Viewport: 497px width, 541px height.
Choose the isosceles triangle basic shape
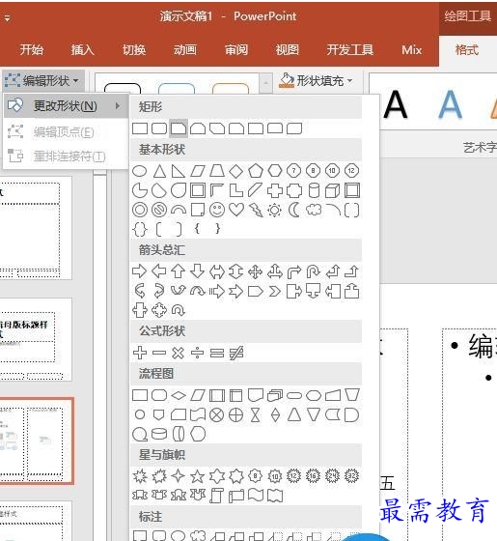[x=159, y=171]
